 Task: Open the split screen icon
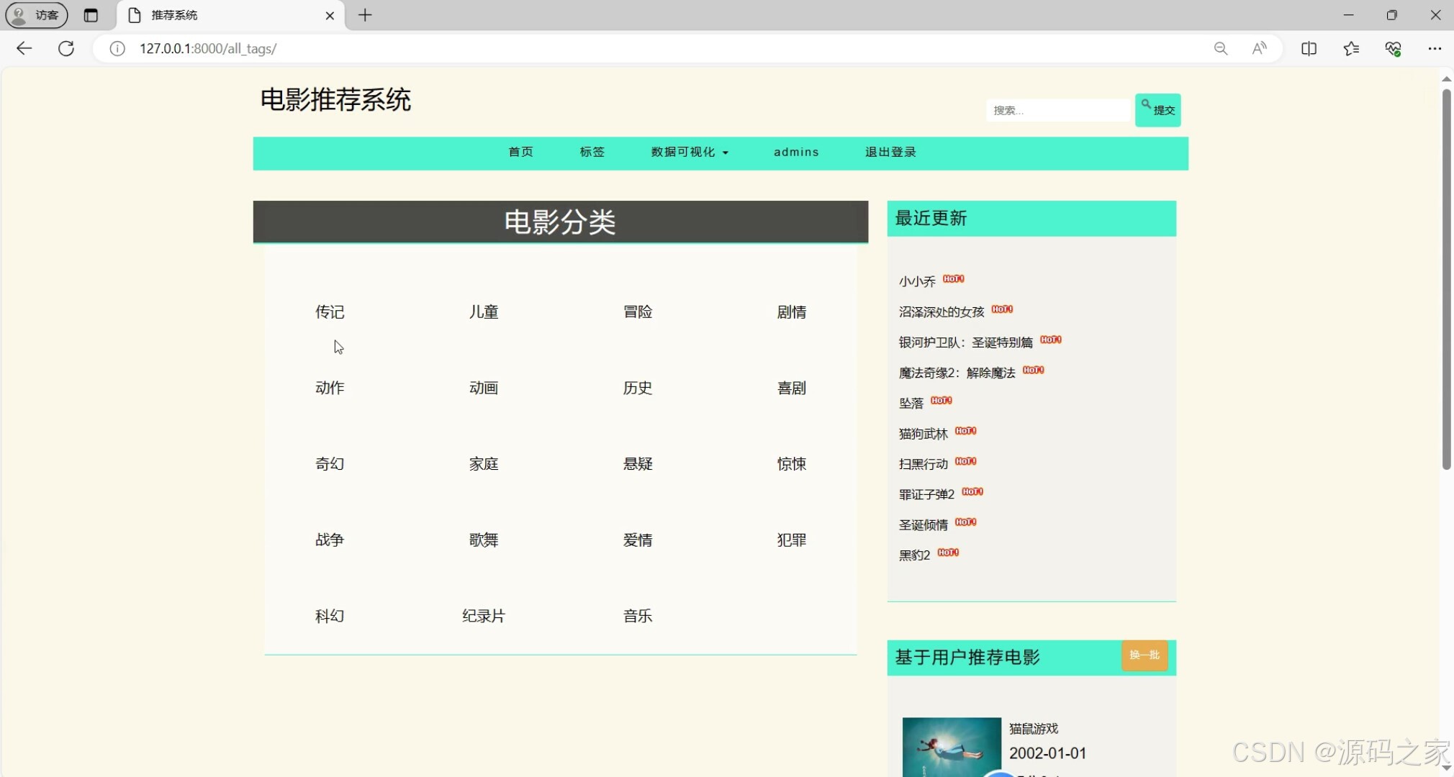click(1309, 48)
